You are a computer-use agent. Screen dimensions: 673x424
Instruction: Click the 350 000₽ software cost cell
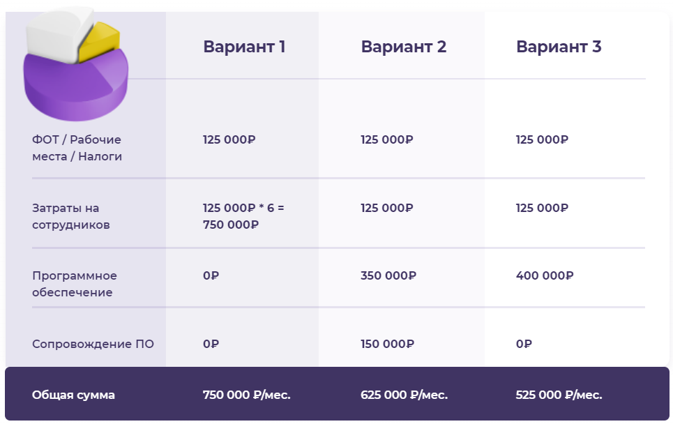tap(388, 275)
